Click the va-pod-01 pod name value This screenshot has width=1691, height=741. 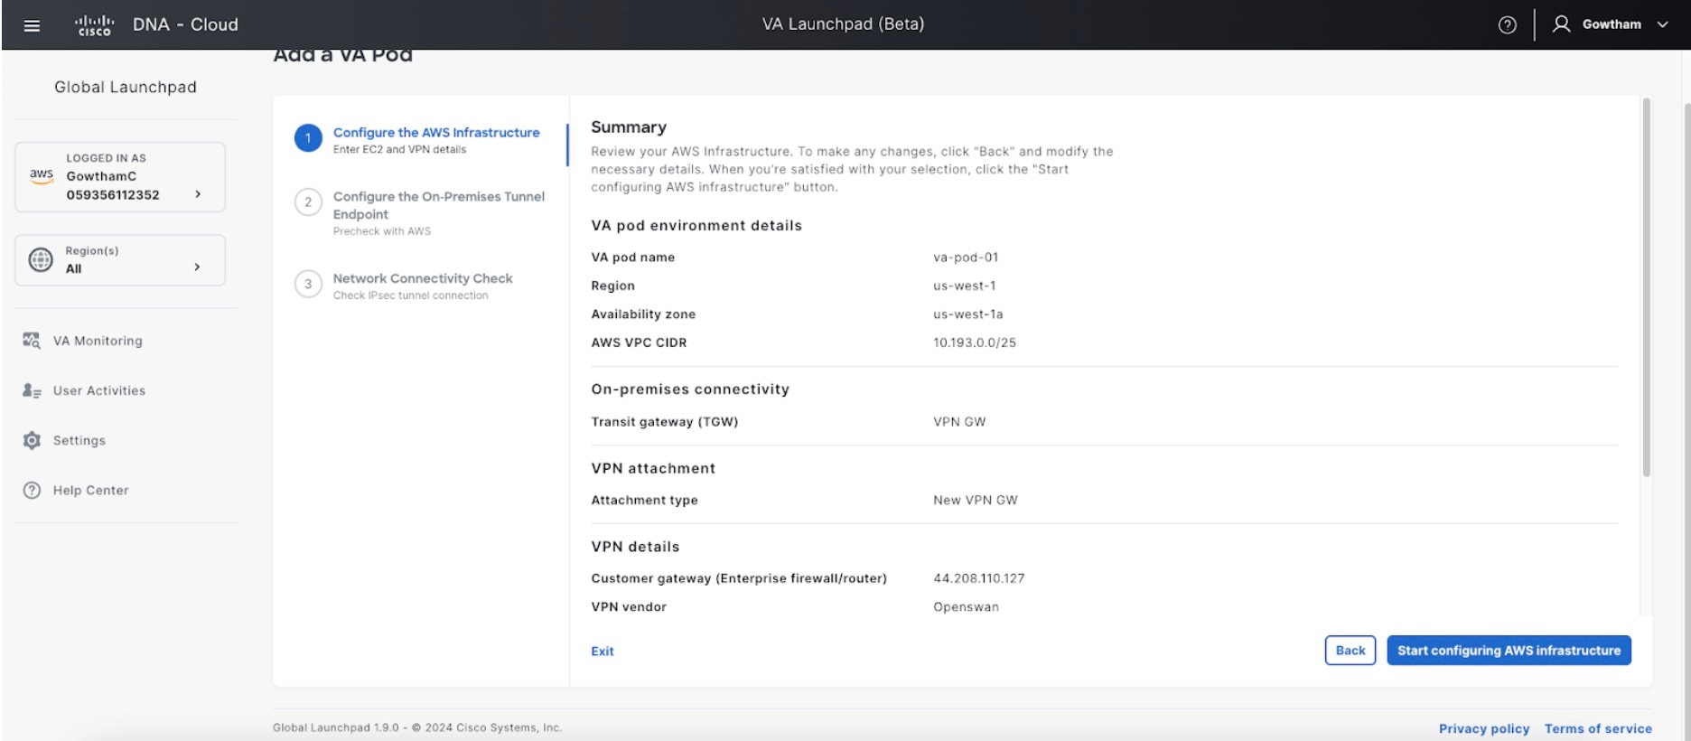[x=966, y=257]
